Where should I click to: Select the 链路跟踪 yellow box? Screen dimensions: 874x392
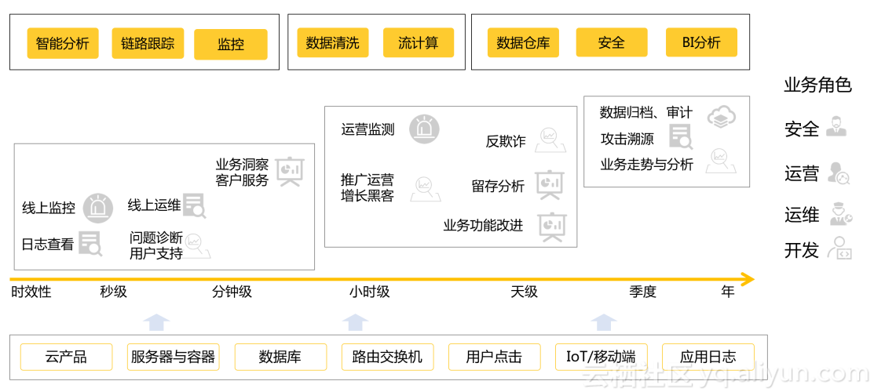[148, 43]
